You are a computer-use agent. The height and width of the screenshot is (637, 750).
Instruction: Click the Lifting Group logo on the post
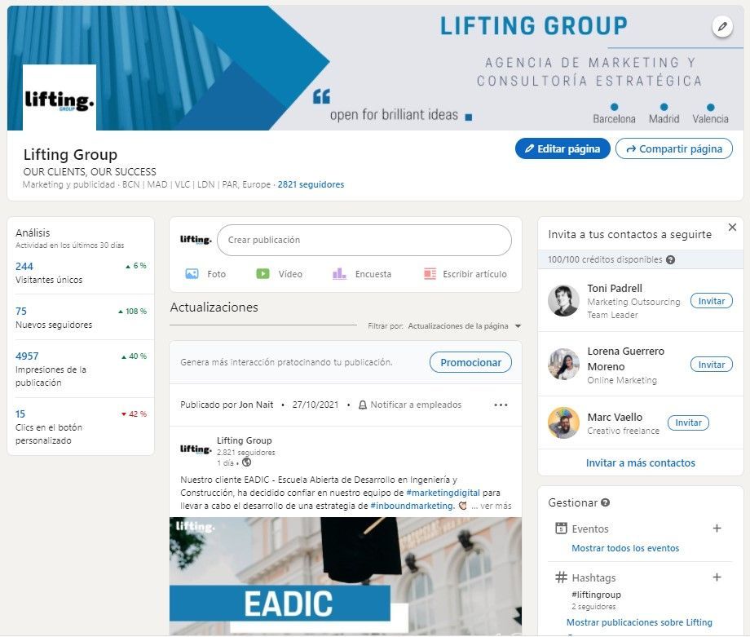[196, 449]
